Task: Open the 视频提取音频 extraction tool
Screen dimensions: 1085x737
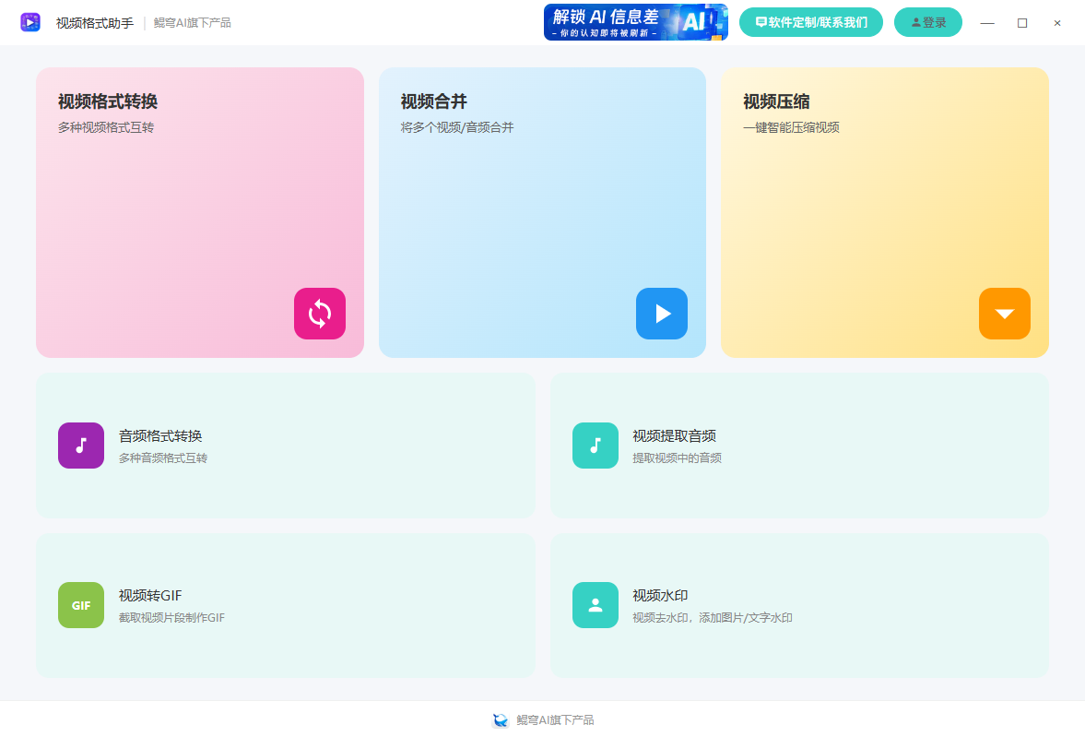Action: [x=798, y=446]
